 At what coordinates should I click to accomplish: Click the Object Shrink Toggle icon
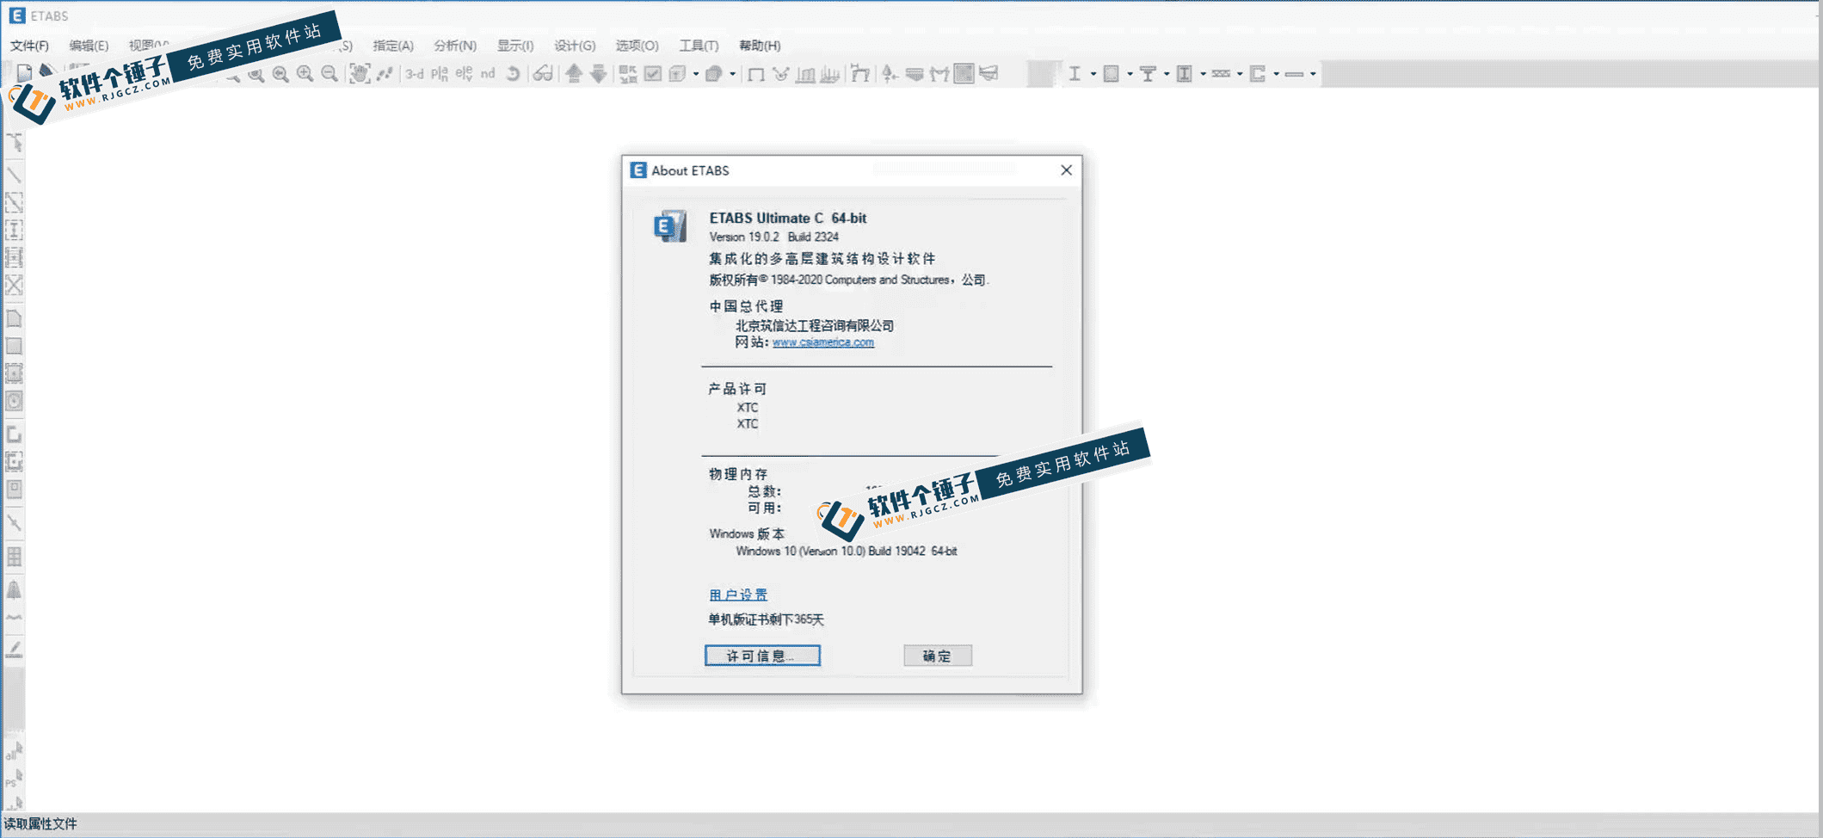tap(628, 74)
